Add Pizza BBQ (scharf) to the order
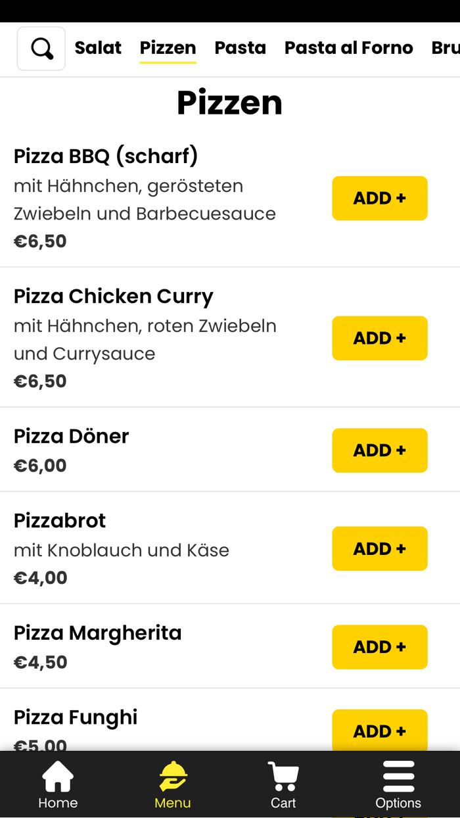460x818 pixels. point(380,198)
